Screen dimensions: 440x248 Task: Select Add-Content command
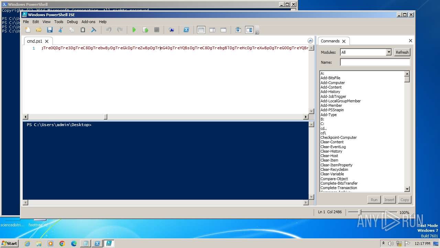click(x=331, y=87)
